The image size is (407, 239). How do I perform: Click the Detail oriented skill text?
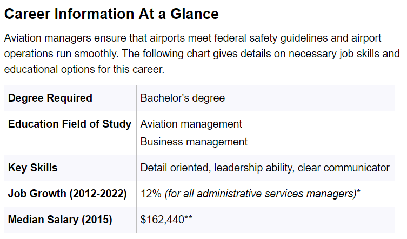tap(174, 168)
